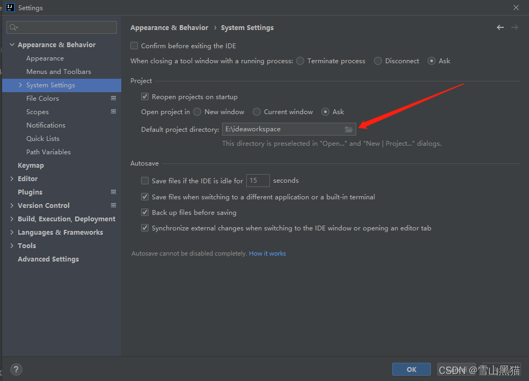Click the IntelliJ logo in title bar
The height and width of the screenshot is (381, 529).
point(10,8)
